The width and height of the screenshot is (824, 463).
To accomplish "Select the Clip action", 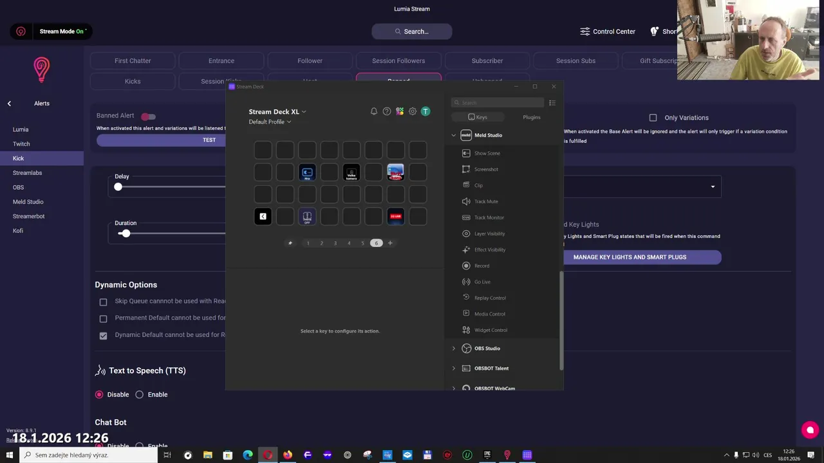I will point(478,185).
